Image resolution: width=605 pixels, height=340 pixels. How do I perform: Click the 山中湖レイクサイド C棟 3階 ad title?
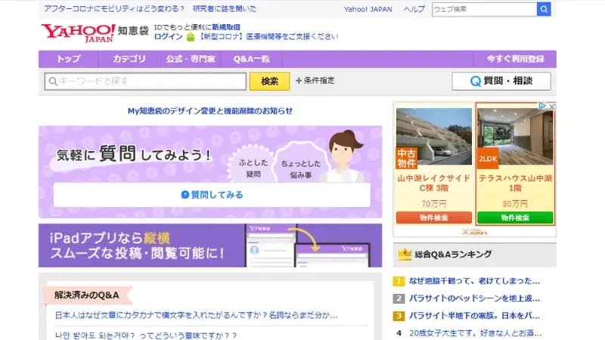[433, 183]
